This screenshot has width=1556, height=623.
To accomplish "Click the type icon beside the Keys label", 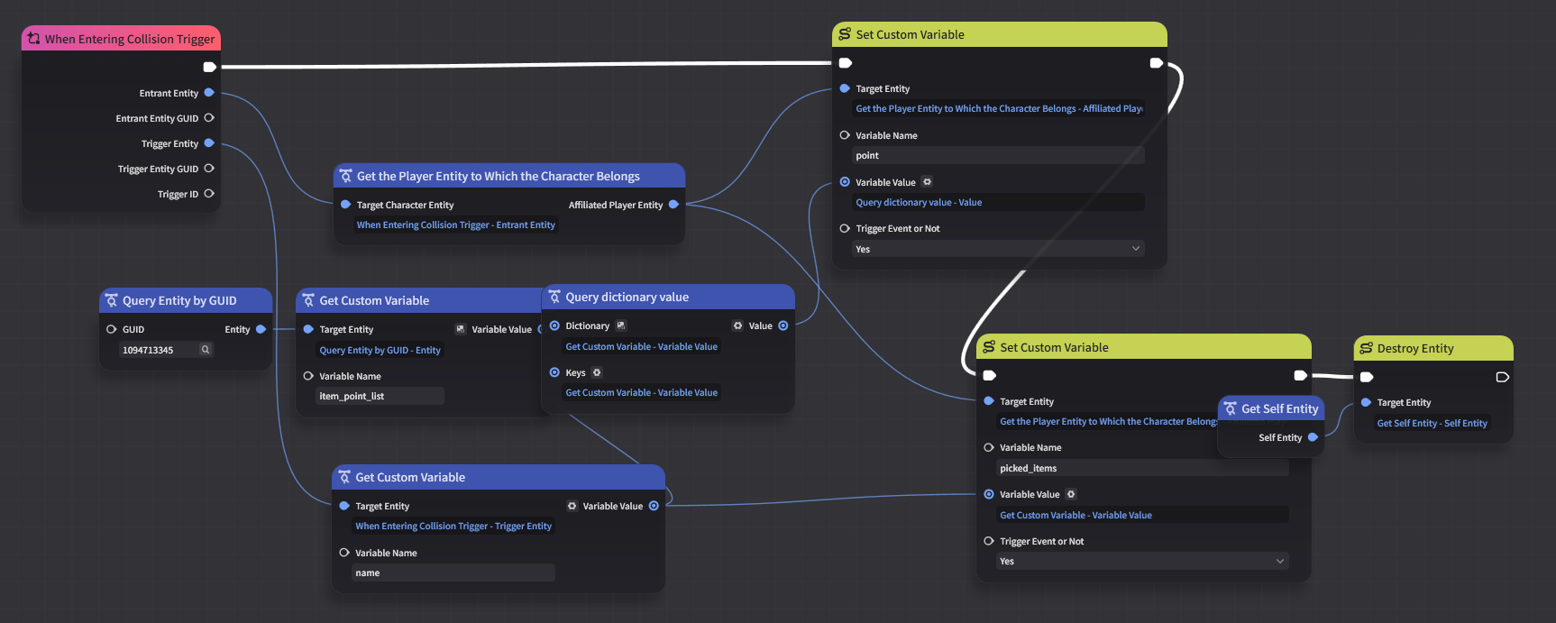I will click(x=597, y=372).
